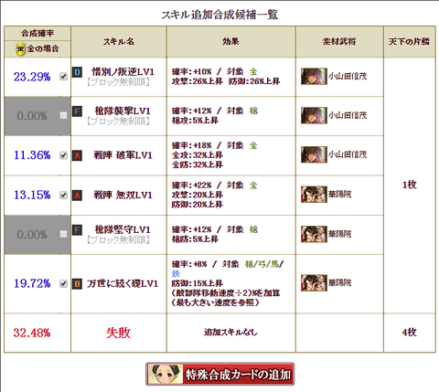Click the 19.72% probability value
This screenshot has height=392, width=439.
(x=32, y=283)
